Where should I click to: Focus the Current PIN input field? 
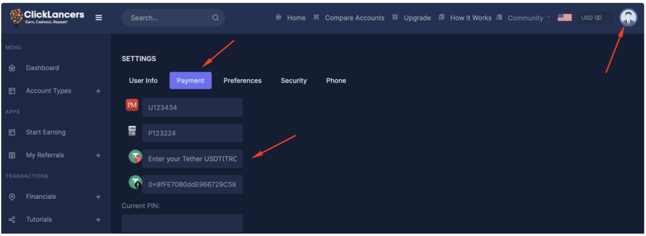pyautogui.click(x=182, y=223)
